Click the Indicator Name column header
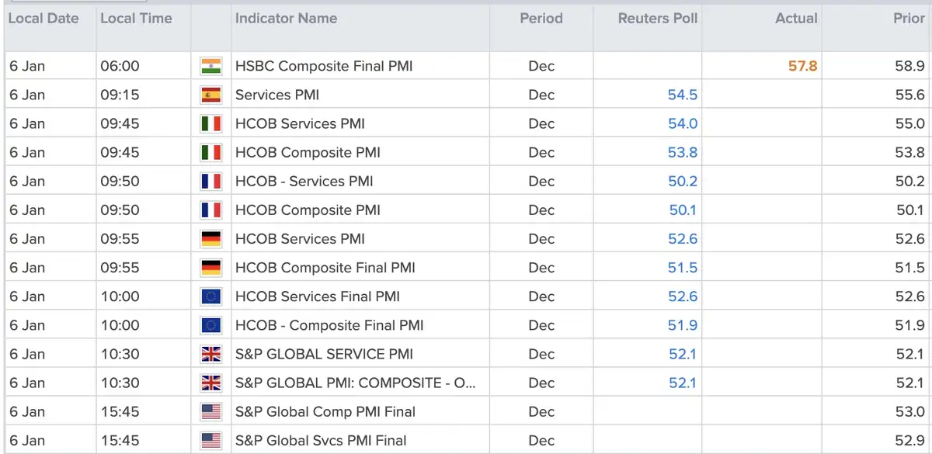Viewport: 932px width, 454px height. coord(286,18)
